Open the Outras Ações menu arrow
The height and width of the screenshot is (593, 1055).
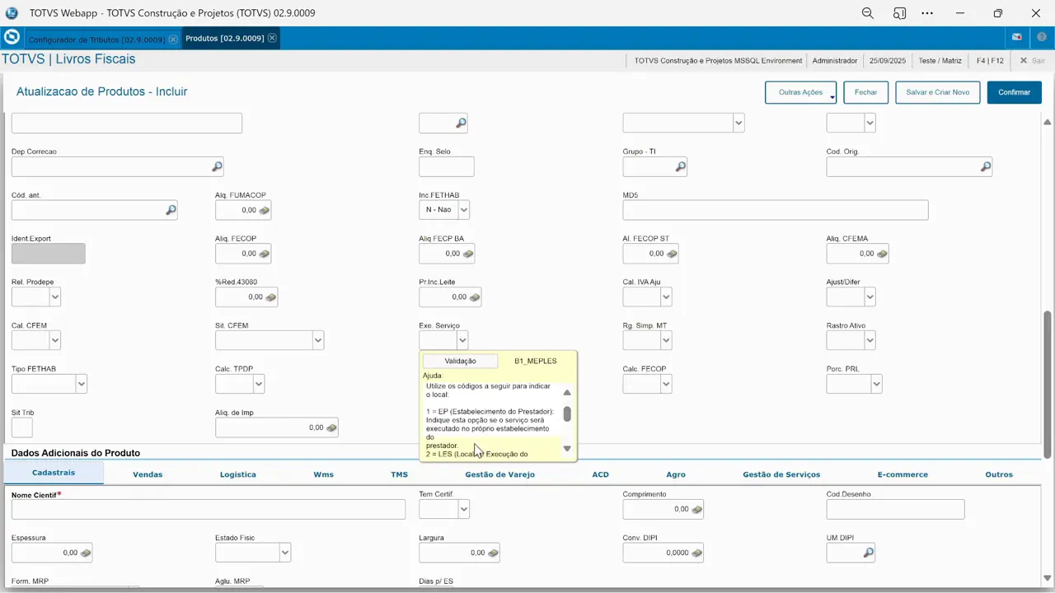832,97
